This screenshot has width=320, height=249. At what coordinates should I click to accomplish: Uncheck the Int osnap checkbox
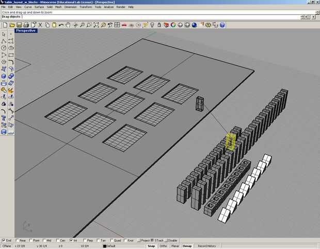coord(71,240)
